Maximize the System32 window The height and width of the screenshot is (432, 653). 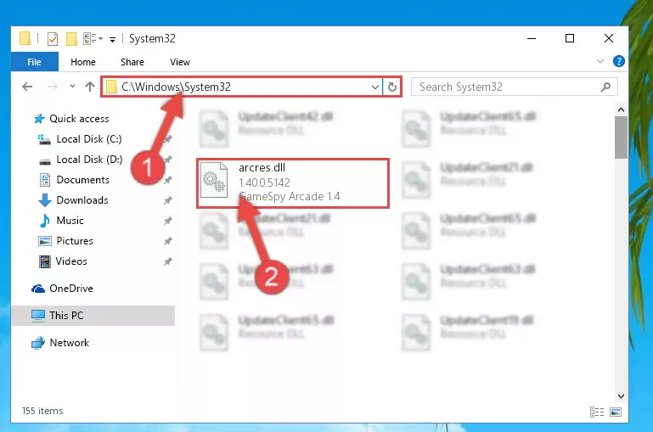570,39
